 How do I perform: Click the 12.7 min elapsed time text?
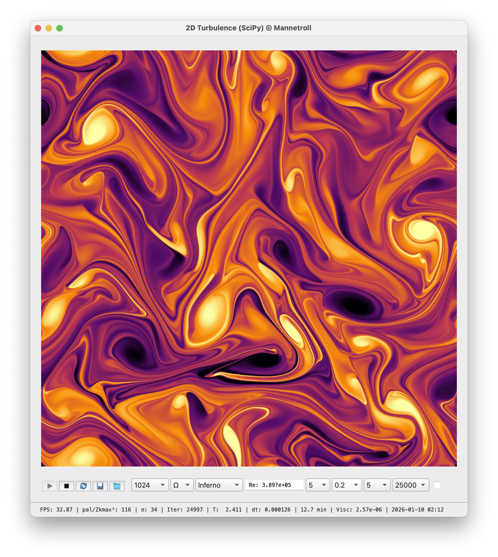coord(313,510)
